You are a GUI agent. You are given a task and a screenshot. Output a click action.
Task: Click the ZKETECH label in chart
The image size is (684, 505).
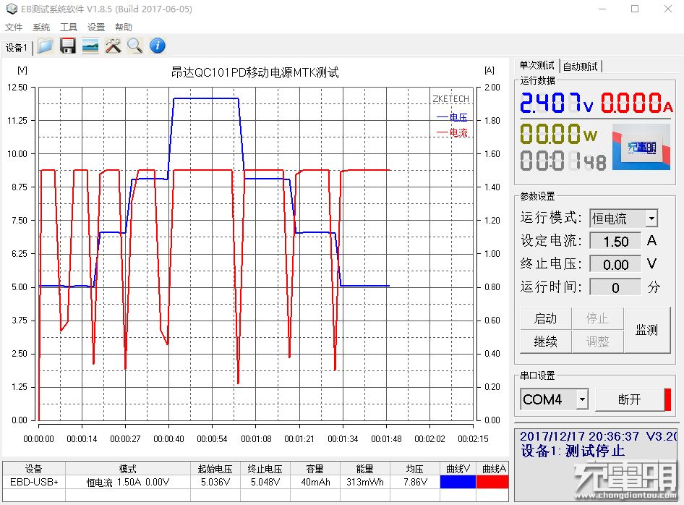click(450, 99)
